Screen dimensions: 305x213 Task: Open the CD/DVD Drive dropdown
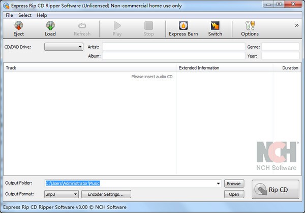(x=64, y=47)
